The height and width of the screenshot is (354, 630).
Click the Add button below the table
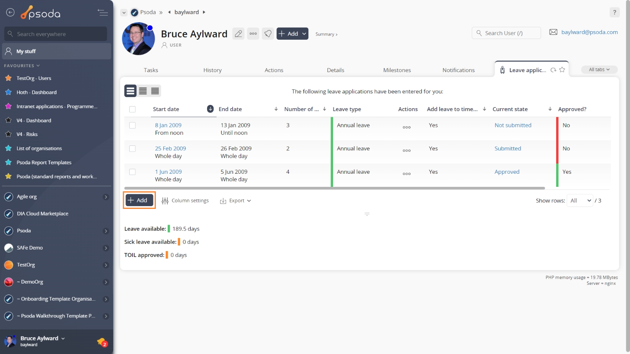click(139, 200)
